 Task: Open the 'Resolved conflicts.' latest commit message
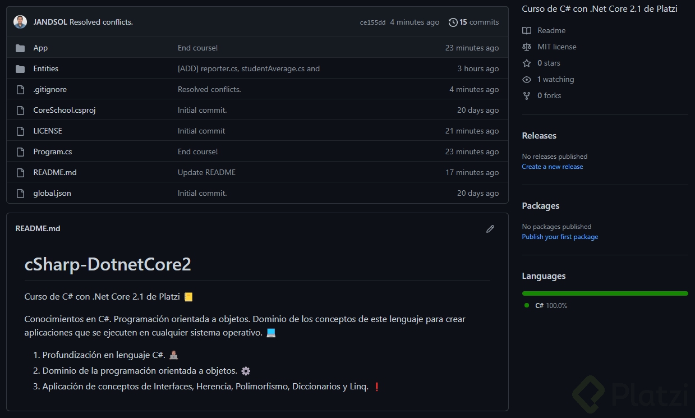(x=101, y=22)
